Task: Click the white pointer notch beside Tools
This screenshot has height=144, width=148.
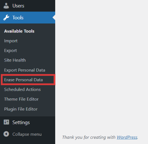Action: pyautogui.click(x=54, y=18)
